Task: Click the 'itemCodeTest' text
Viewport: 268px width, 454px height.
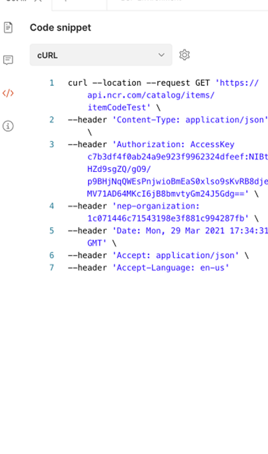Action: (117, 108)
